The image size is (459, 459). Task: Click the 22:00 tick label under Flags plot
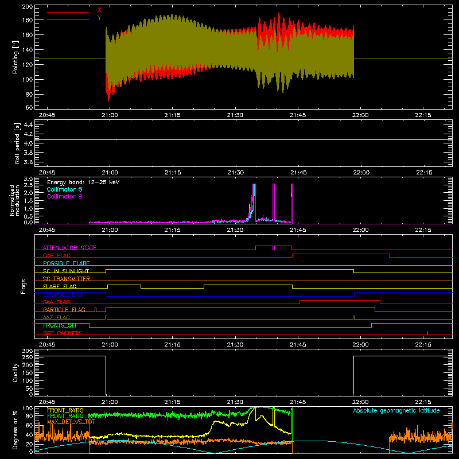point(360,345)
